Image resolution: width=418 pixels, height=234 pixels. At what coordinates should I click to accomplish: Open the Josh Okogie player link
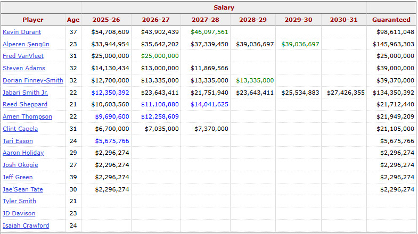pos(20,165)
